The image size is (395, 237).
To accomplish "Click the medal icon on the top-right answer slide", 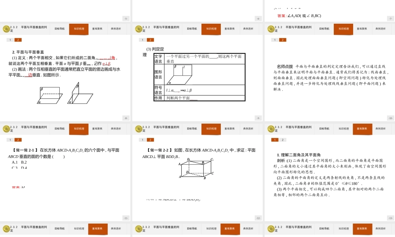I will point(270,28).
